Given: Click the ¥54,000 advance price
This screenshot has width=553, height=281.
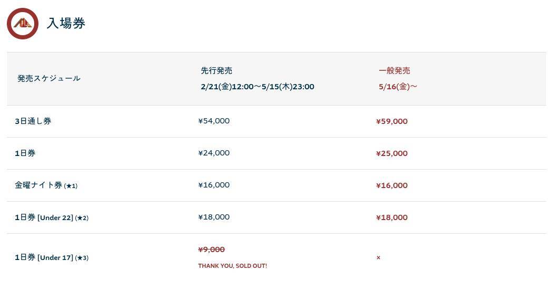Looking at the screenshot, I should [x=214, y=121].
